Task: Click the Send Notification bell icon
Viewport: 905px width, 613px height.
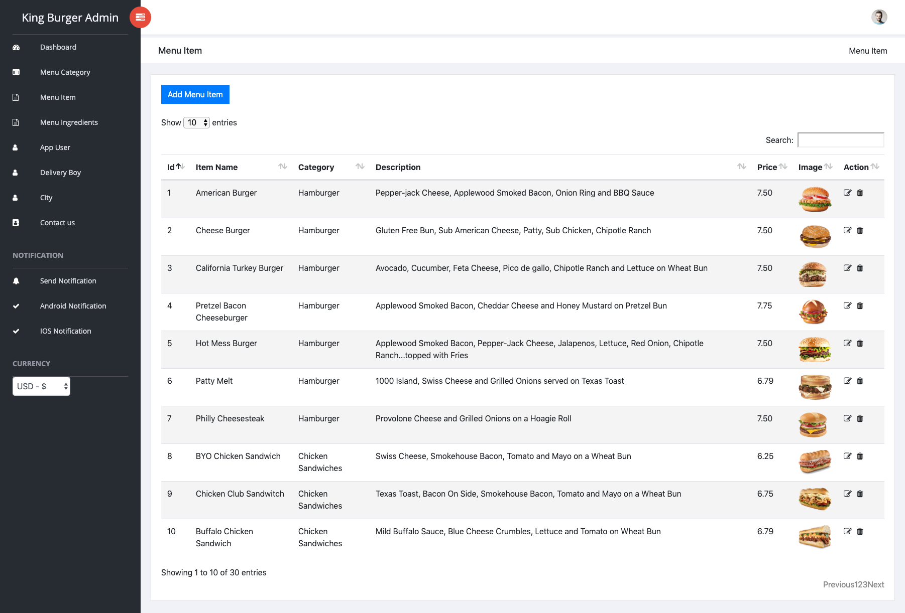Action: (x=16, y=281)
